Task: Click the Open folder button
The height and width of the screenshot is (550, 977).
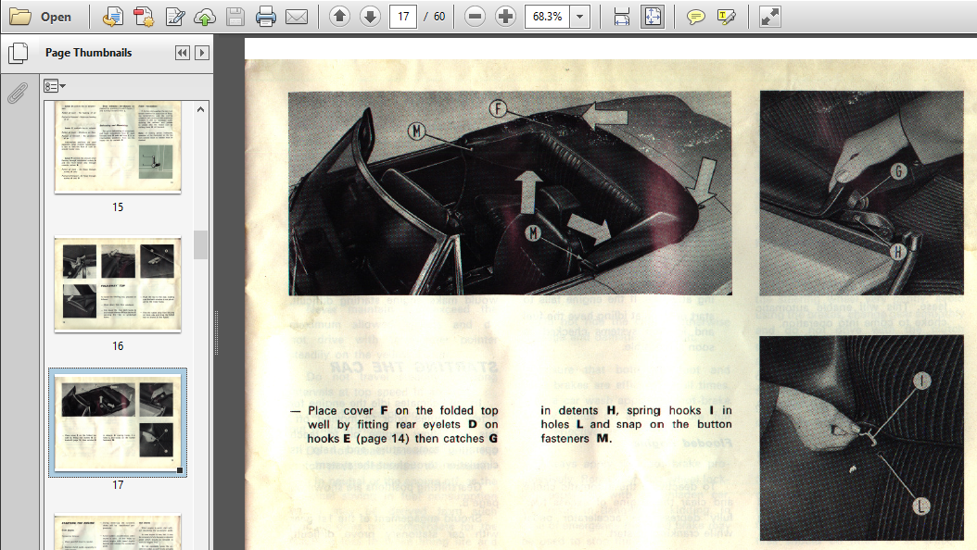Action: click(41, 17)
